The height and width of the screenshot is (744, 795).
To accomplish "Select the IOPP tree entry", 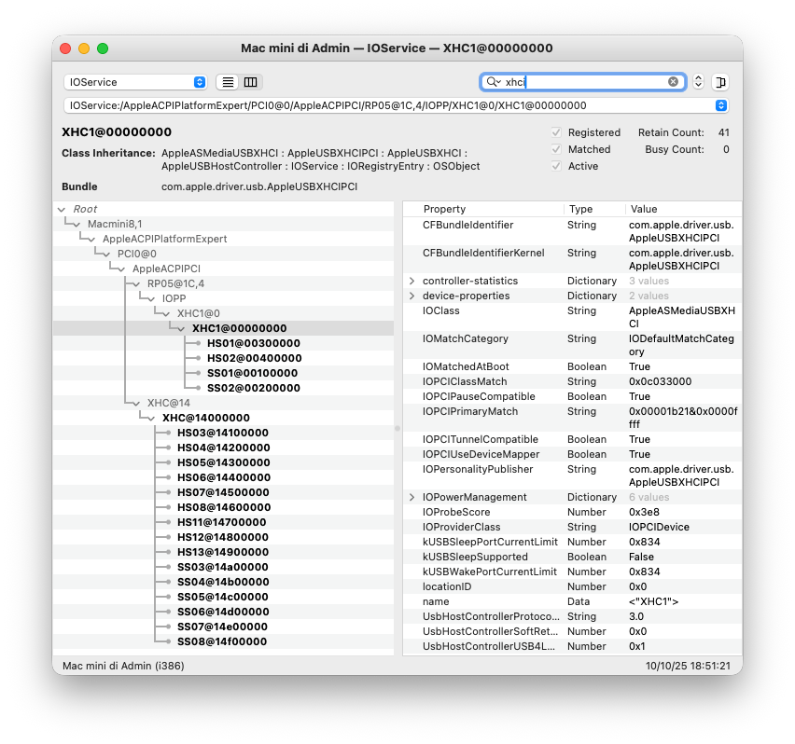I will pos(174,299).
